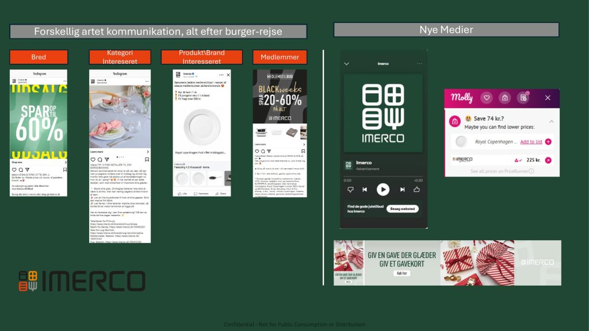Click comment icon on table-setting post
This screenshot has width=589, height=331.
[100, 160]
